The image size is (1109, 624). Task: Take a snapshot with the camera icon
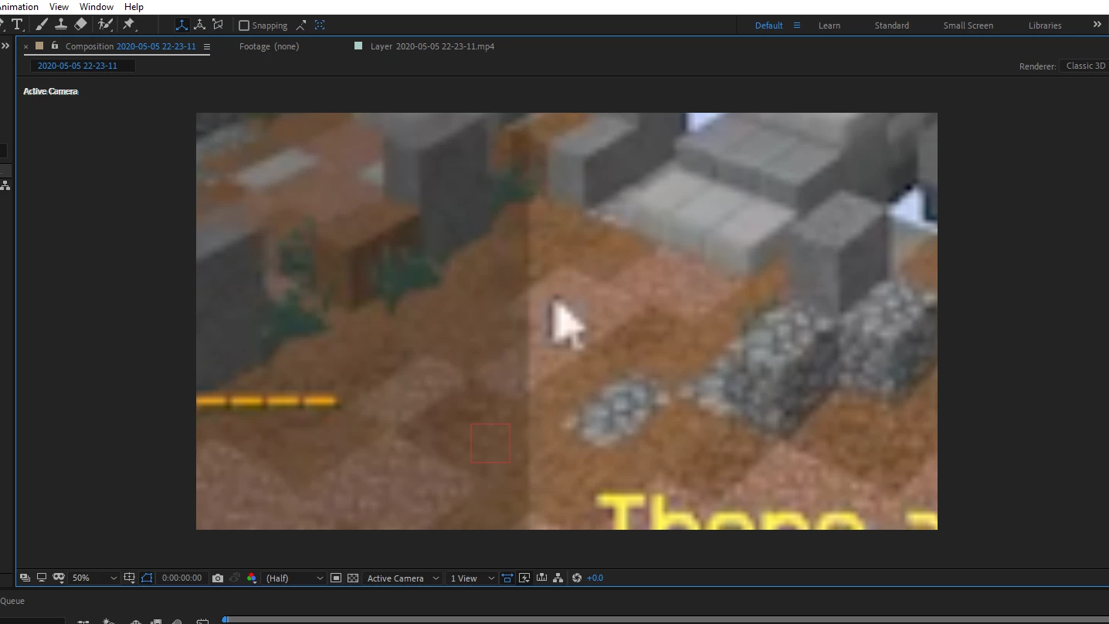coord(218,578)
